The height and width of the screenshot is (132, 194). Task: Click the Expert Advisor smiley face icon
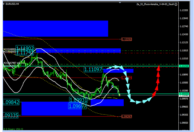click(176, 5)
